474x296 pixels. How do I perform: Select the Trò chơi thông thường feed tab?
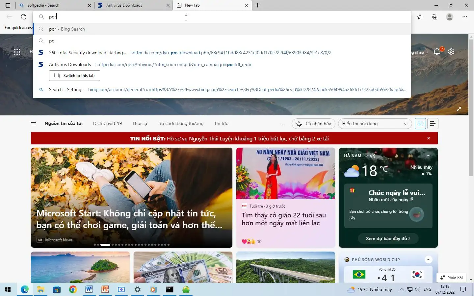(x=180, y=124)
